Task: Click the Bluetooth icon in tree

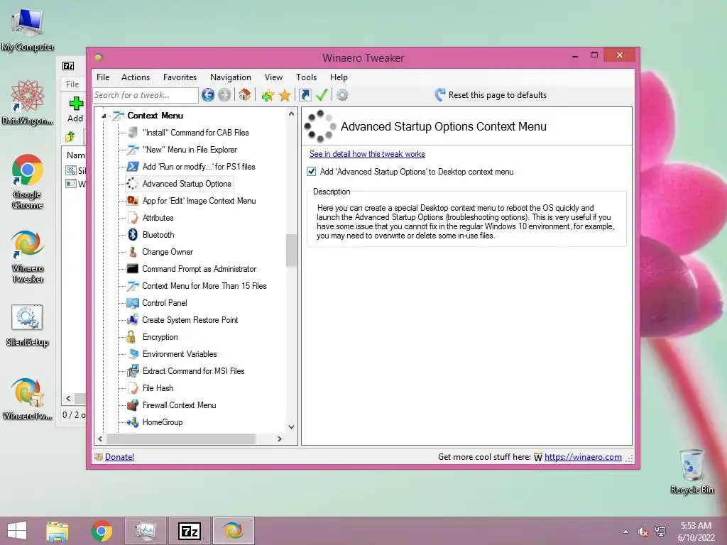Action: (133, 234)
